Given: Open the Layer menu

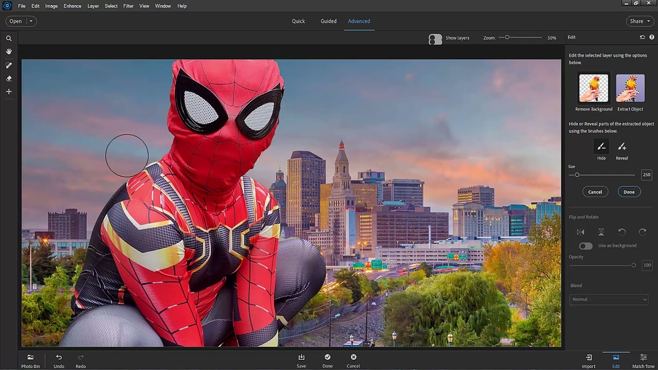Looking at the screenshot, I should (93, 6).
